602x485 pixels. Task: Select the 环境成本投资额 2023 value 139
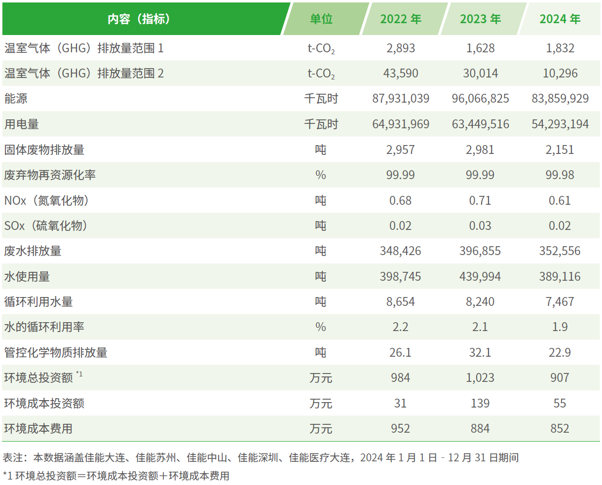(x=480, y=404)
